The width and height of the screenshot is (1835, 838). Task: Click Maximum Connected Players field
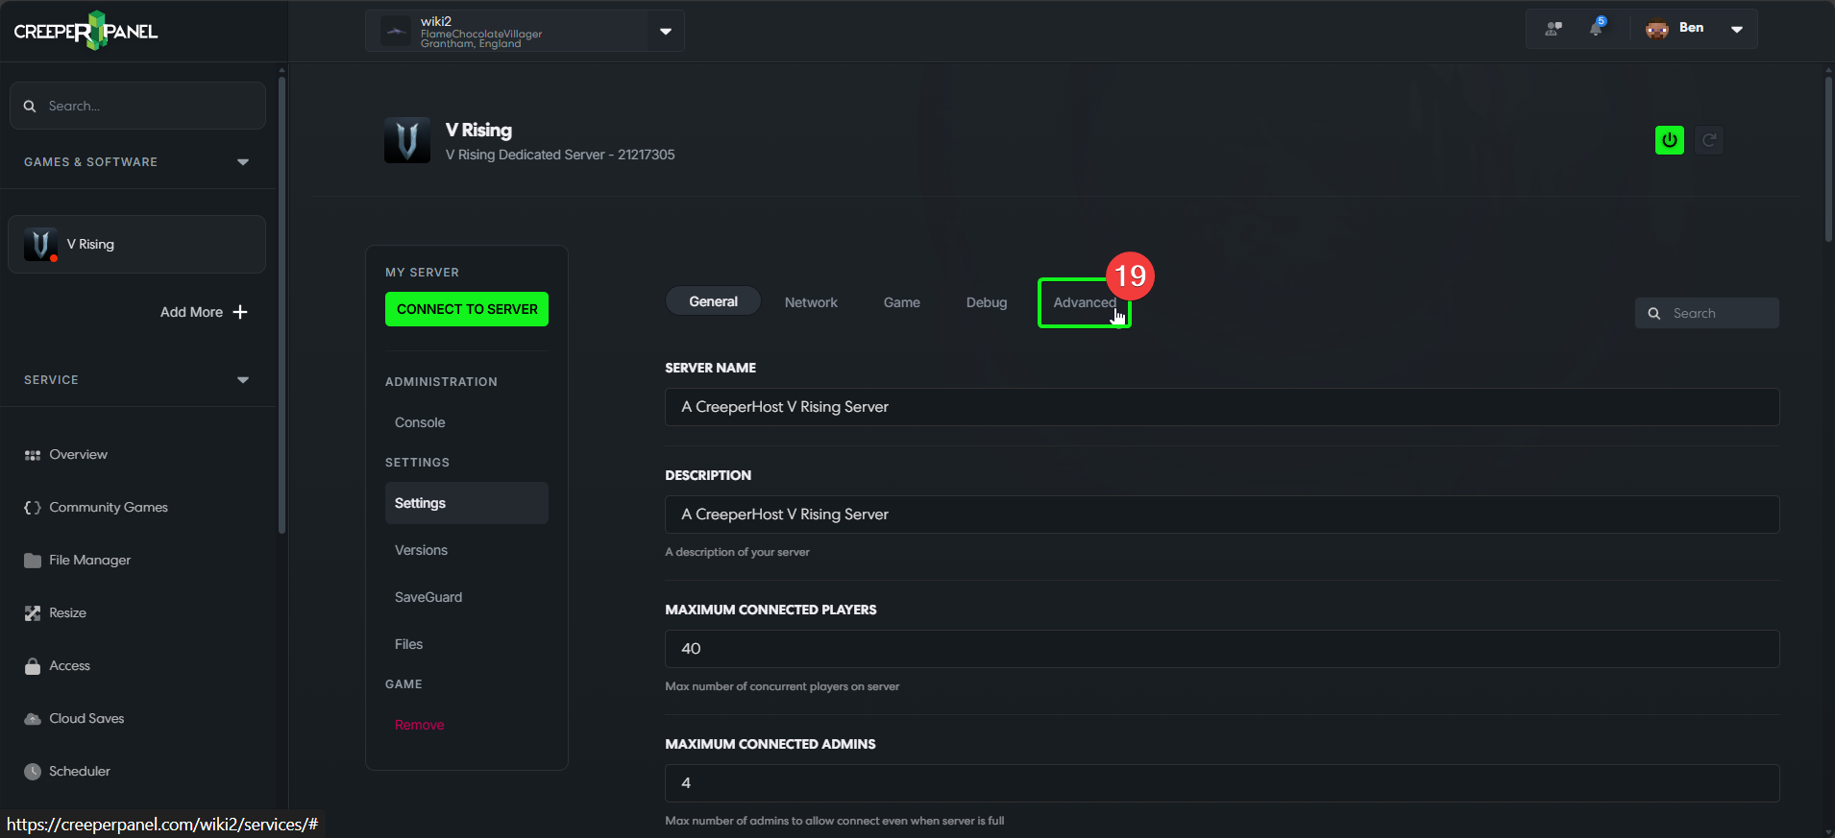pyautogui.click(x=1222, y=649)
